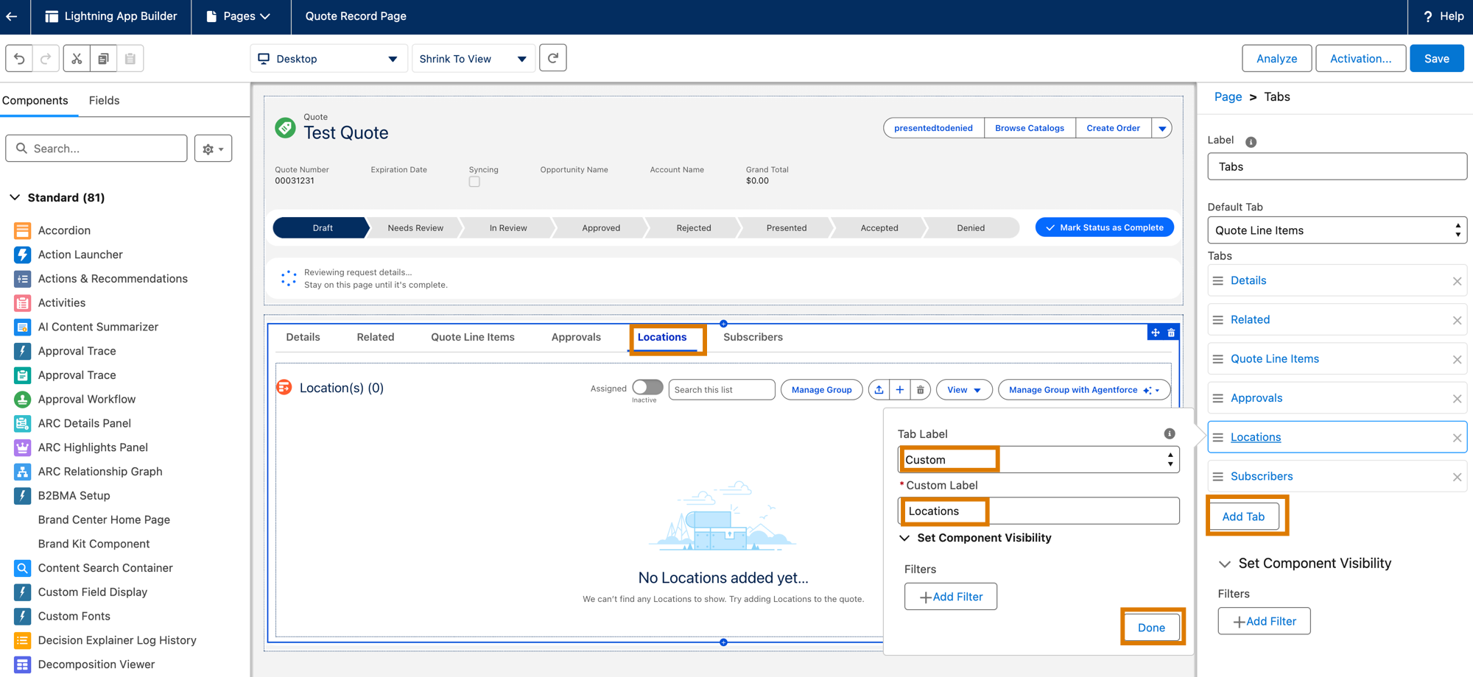Click the cut scissors icon
1473x677 pixels.
[x=77, y=58]
